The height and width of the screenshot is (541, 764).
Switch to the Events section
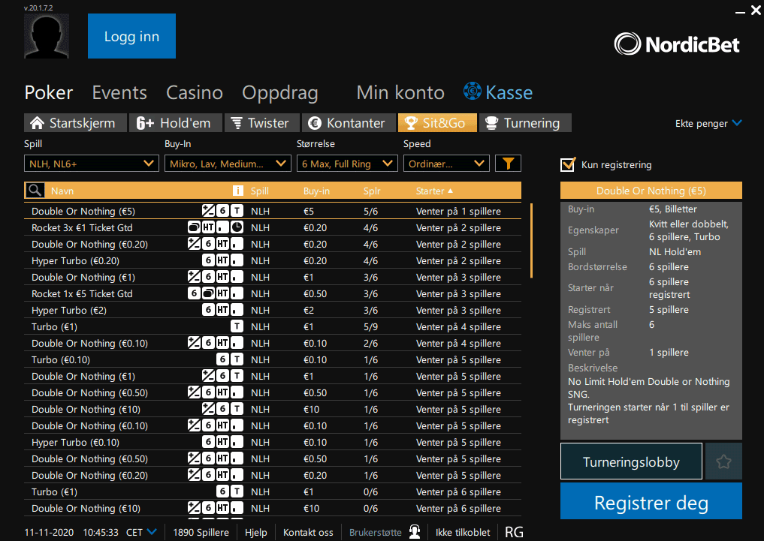[x=119, y=92]
